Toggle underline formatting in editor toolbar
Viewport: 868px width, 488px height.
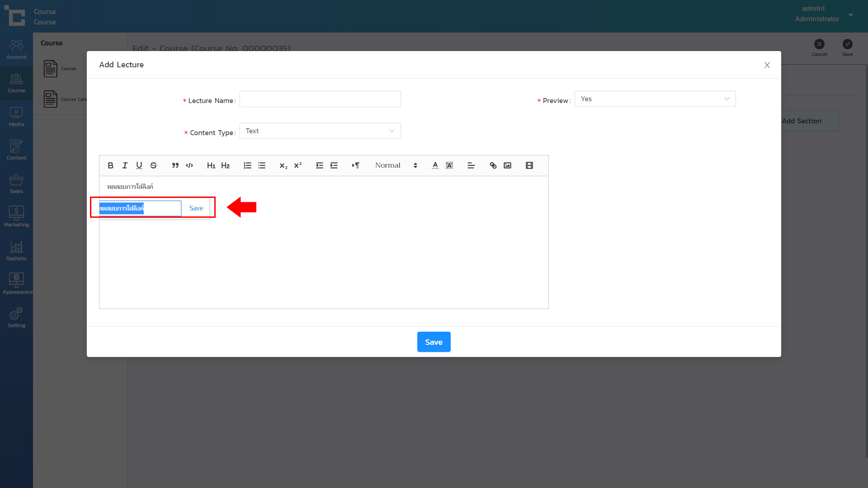pyautogui.click(x=139, y=165)
